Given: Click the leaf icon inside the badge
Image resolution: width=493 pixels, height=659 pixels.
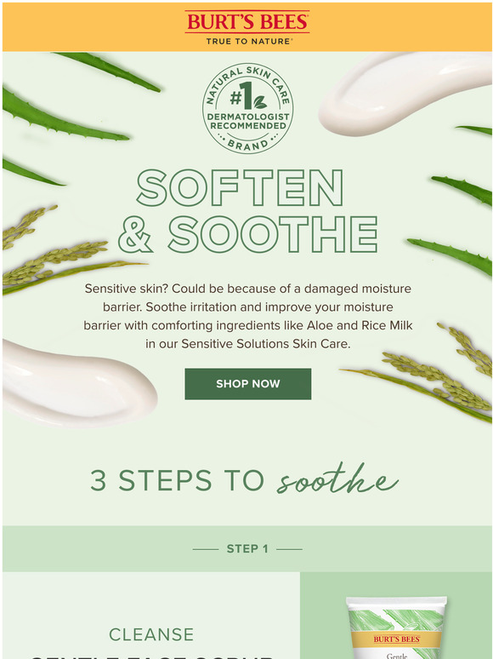Looking at the screenshot, I should coord(260,102).
